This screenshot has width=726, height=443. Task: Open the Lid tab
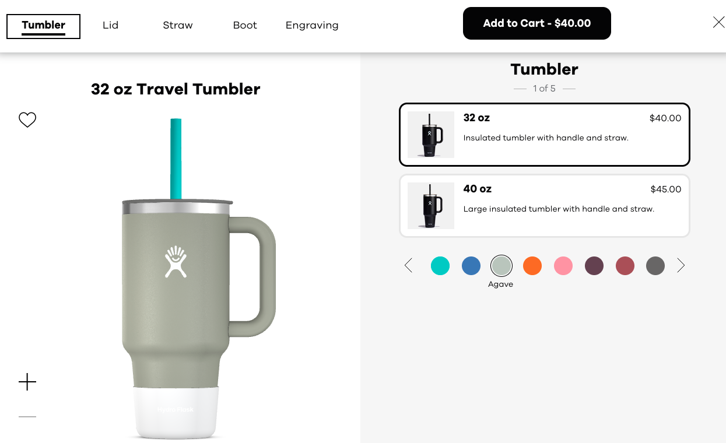pyautogui.click(x=110, y=25)
